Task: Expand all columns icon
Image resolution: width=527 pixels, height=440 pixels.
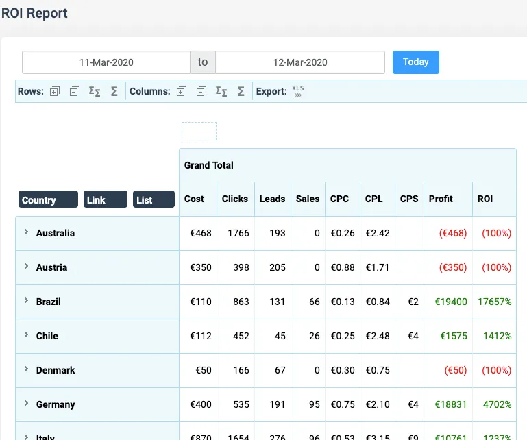Action: click(x=181, y=91)
